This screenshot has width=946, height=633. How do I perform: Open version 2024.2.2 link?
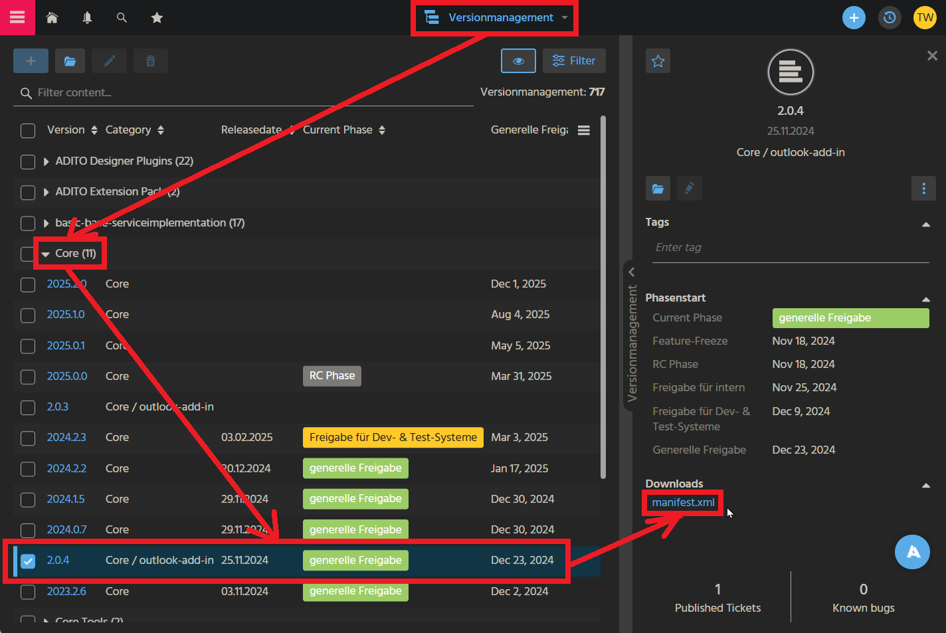66,468
